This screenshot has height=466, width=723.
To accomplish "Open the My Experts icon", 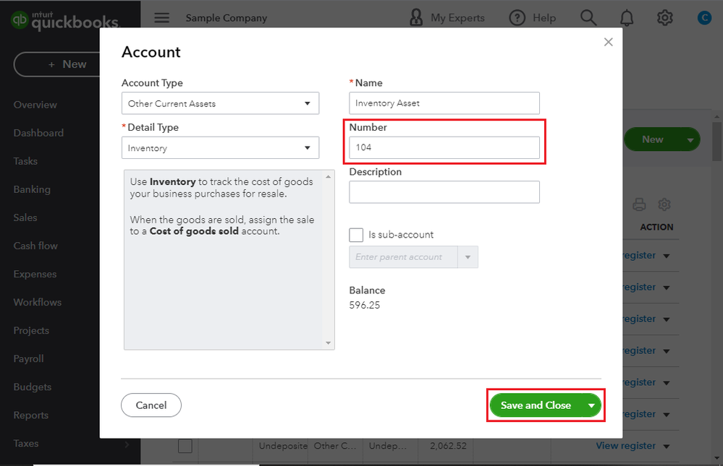I will (416, 17).
